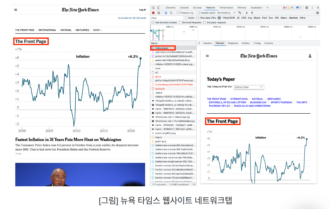Open the Timing tab of the request
The height and width of the screenshot is (209, 331).
(x=257, y=43)
